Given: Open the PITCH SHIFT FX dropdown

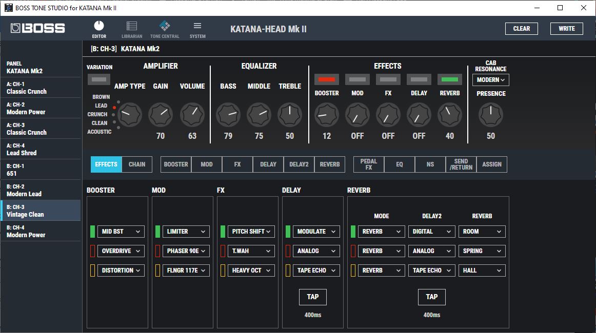Looking at the screenshot, I should 251,232.
